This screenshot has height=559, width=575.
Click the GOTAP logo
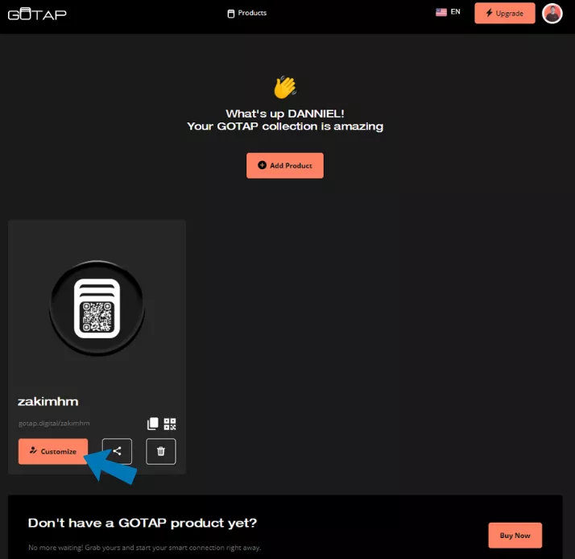[37, 14]
